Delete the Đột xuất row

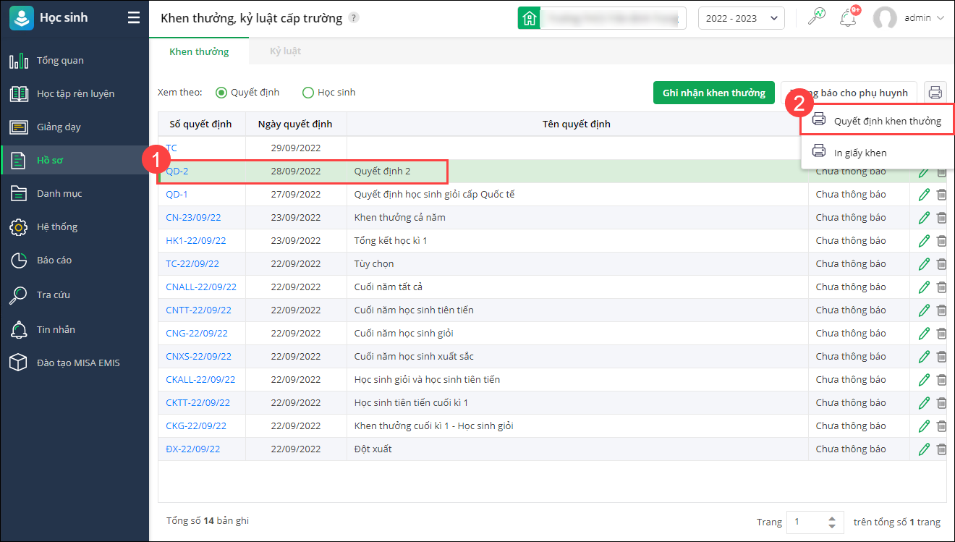point(941,449)
